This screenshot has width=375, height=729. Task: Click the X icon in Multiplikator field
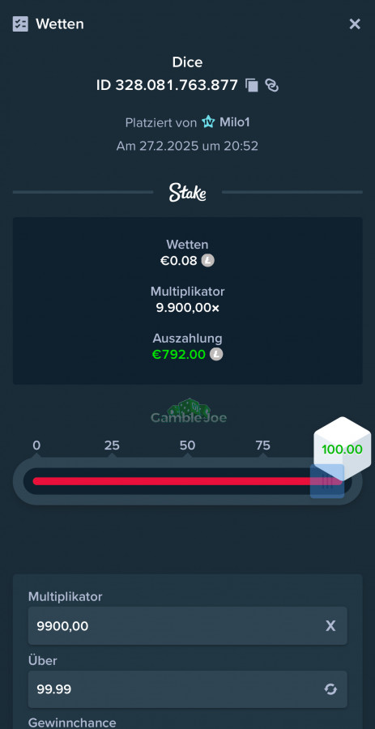coord(330,626)
